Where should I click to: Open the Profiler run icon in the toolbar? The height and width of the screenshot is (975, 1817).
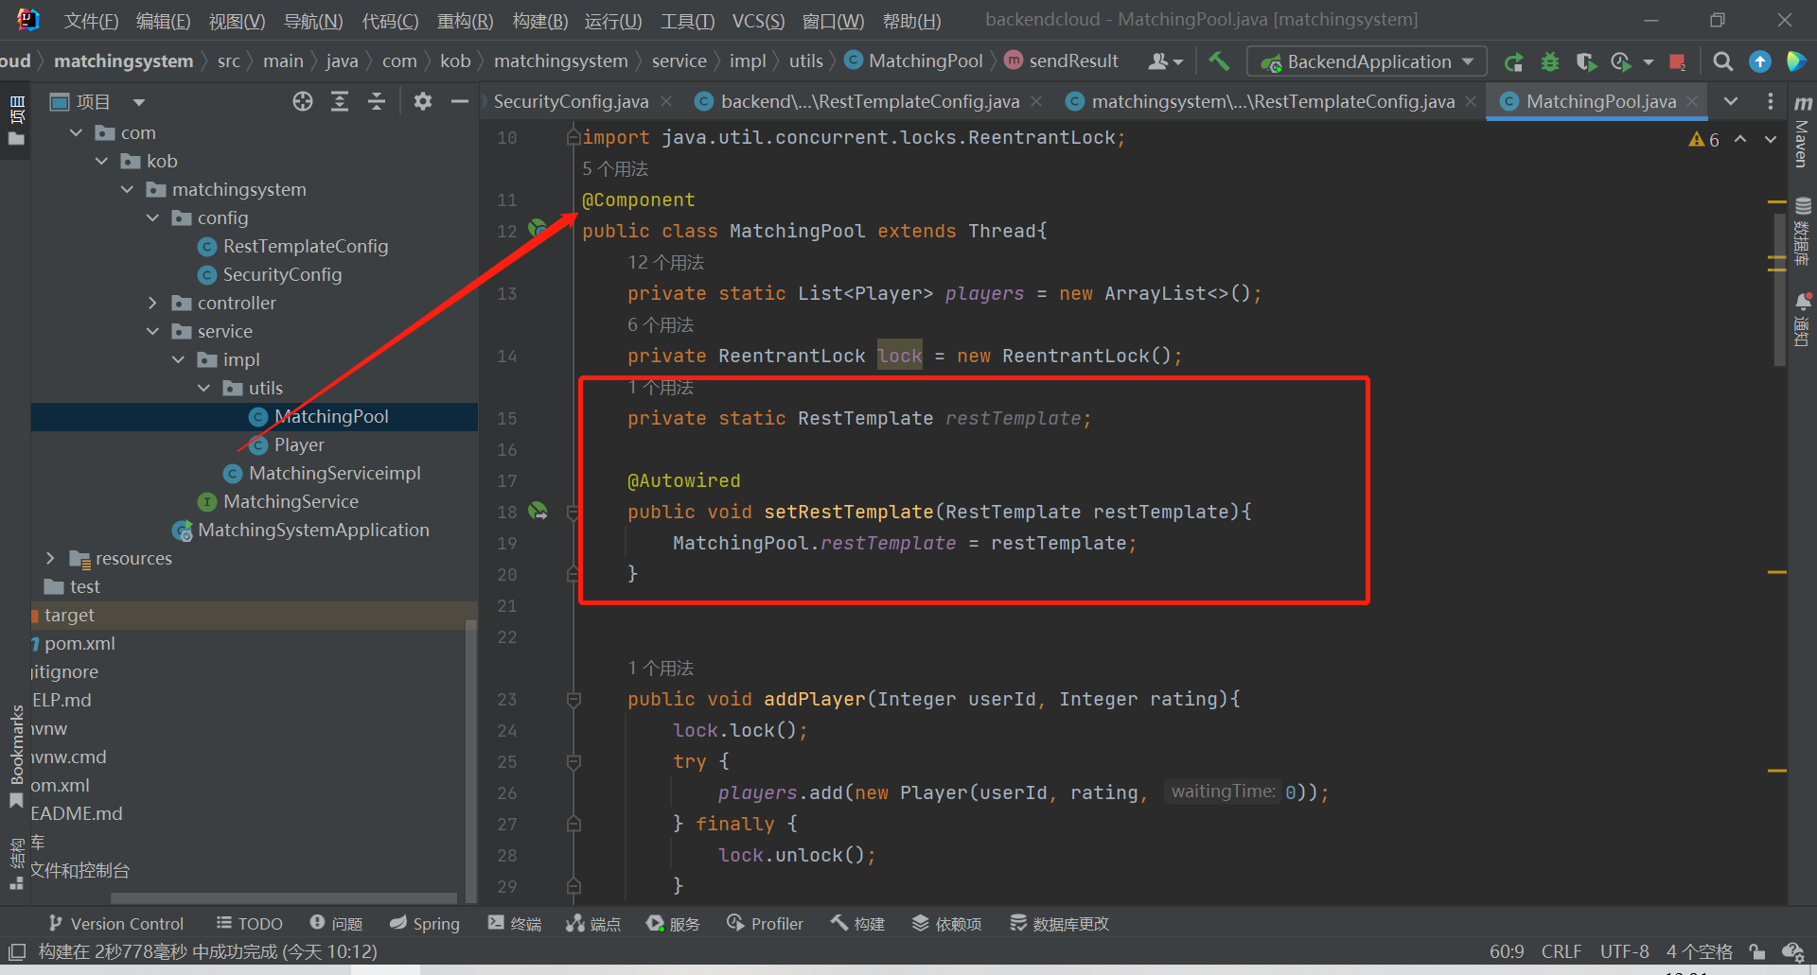1622,62
